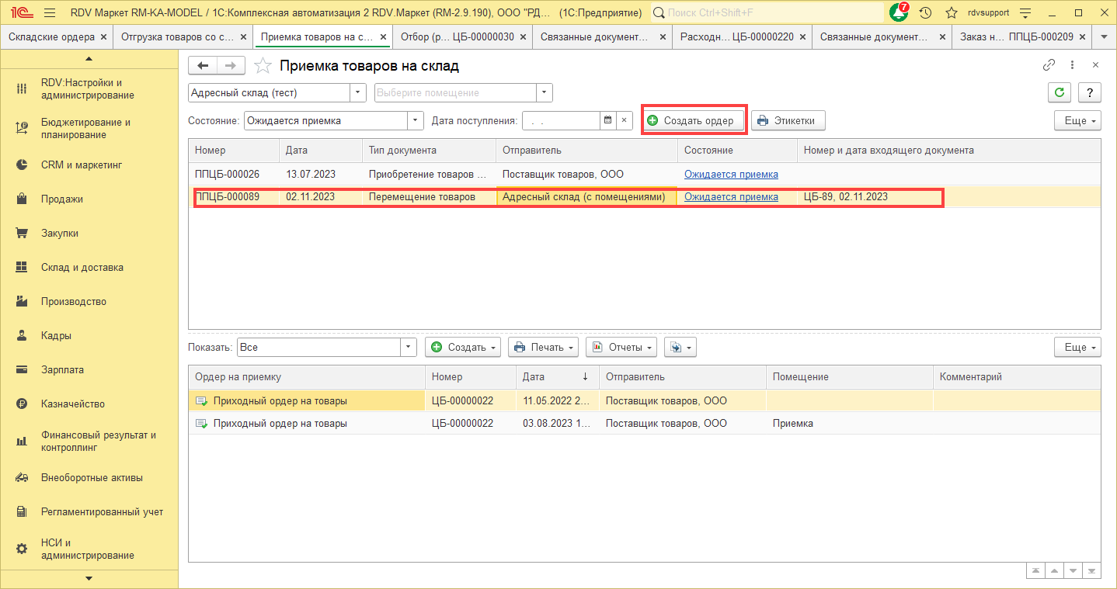Click the Создать ордер button

pyautogui.click(x=693, y=120)
